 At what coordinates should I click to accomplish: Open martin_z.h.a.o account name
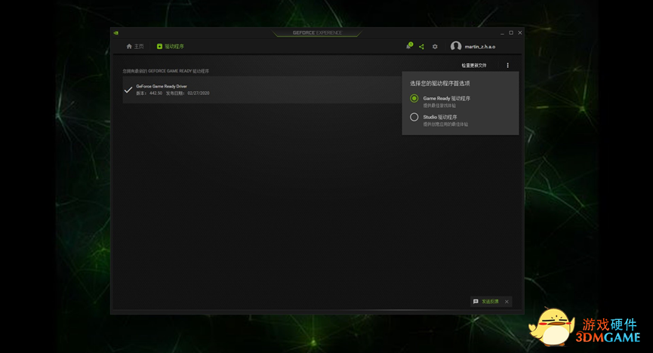(480, 47)
